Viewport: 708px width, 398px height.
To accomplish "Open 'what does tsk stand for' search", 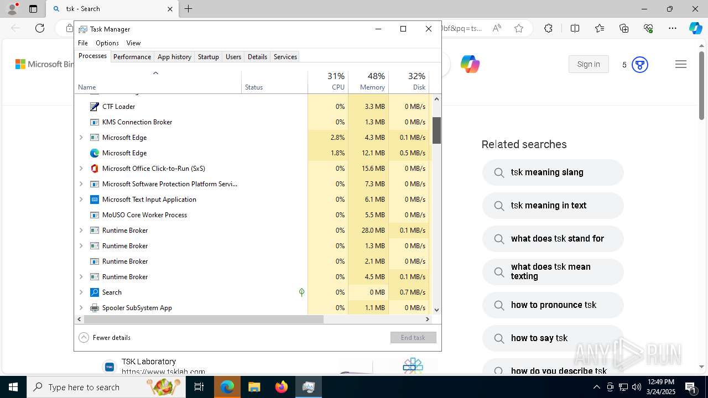I will 553,239.
